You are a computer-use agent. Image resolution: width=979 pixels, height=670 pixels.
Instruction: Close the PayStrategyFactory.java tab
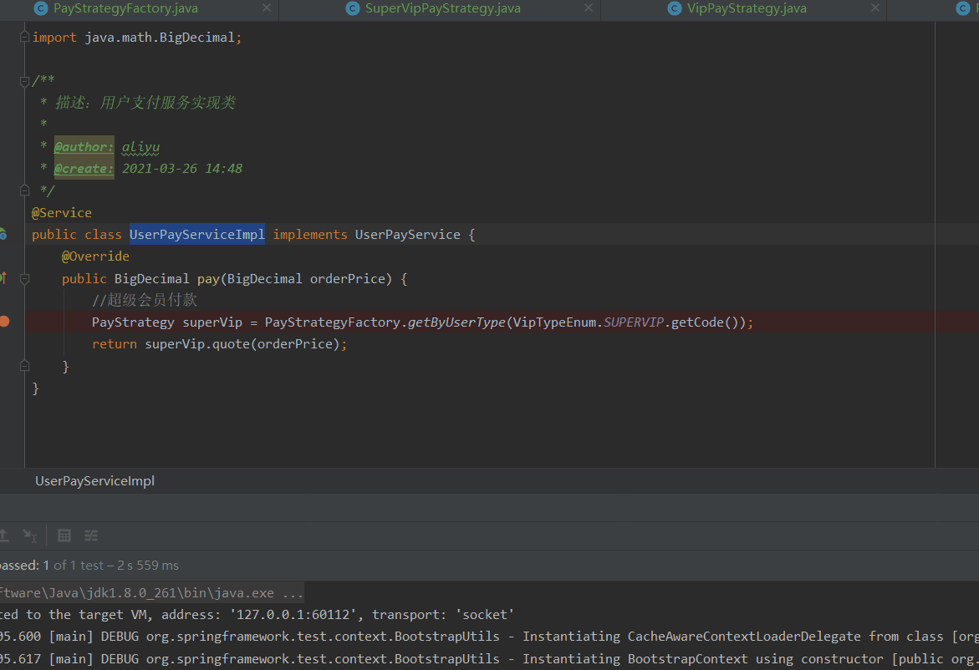tap(267, 8)
